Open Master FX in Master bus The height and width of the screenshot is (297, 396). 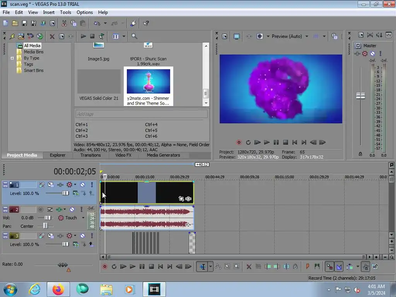coord(357,53)
